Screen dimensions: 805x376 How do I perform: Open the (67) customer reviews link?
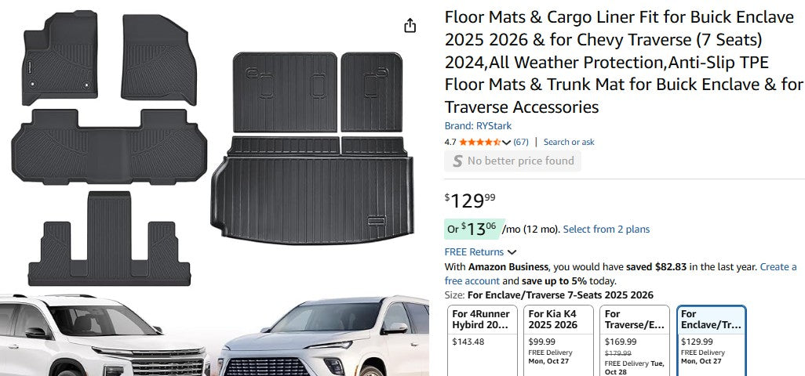coord(521,143)
